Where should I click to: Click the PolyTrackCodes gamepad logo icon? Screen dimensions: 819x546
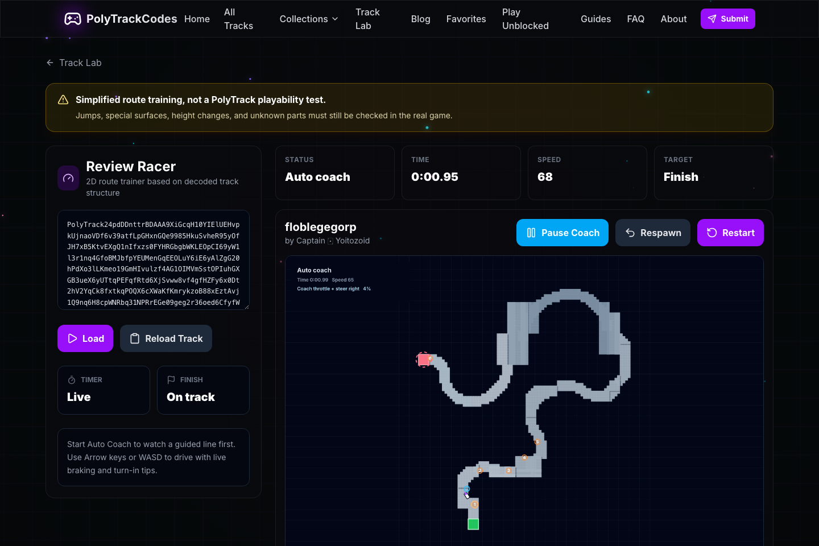[72, 19]
